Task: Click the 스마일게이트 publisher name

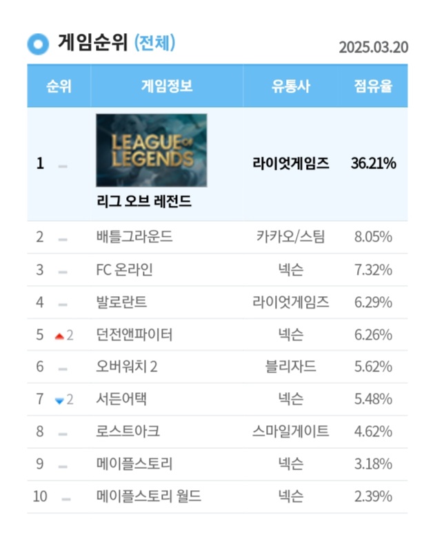Action: click(x=290, y=432)
